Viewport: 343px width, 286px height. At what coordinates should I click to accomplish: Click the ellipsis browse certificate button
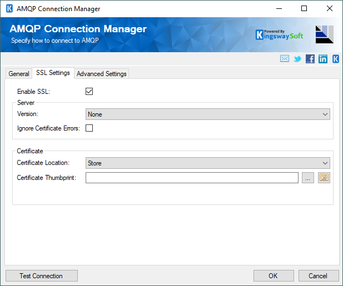308,178
